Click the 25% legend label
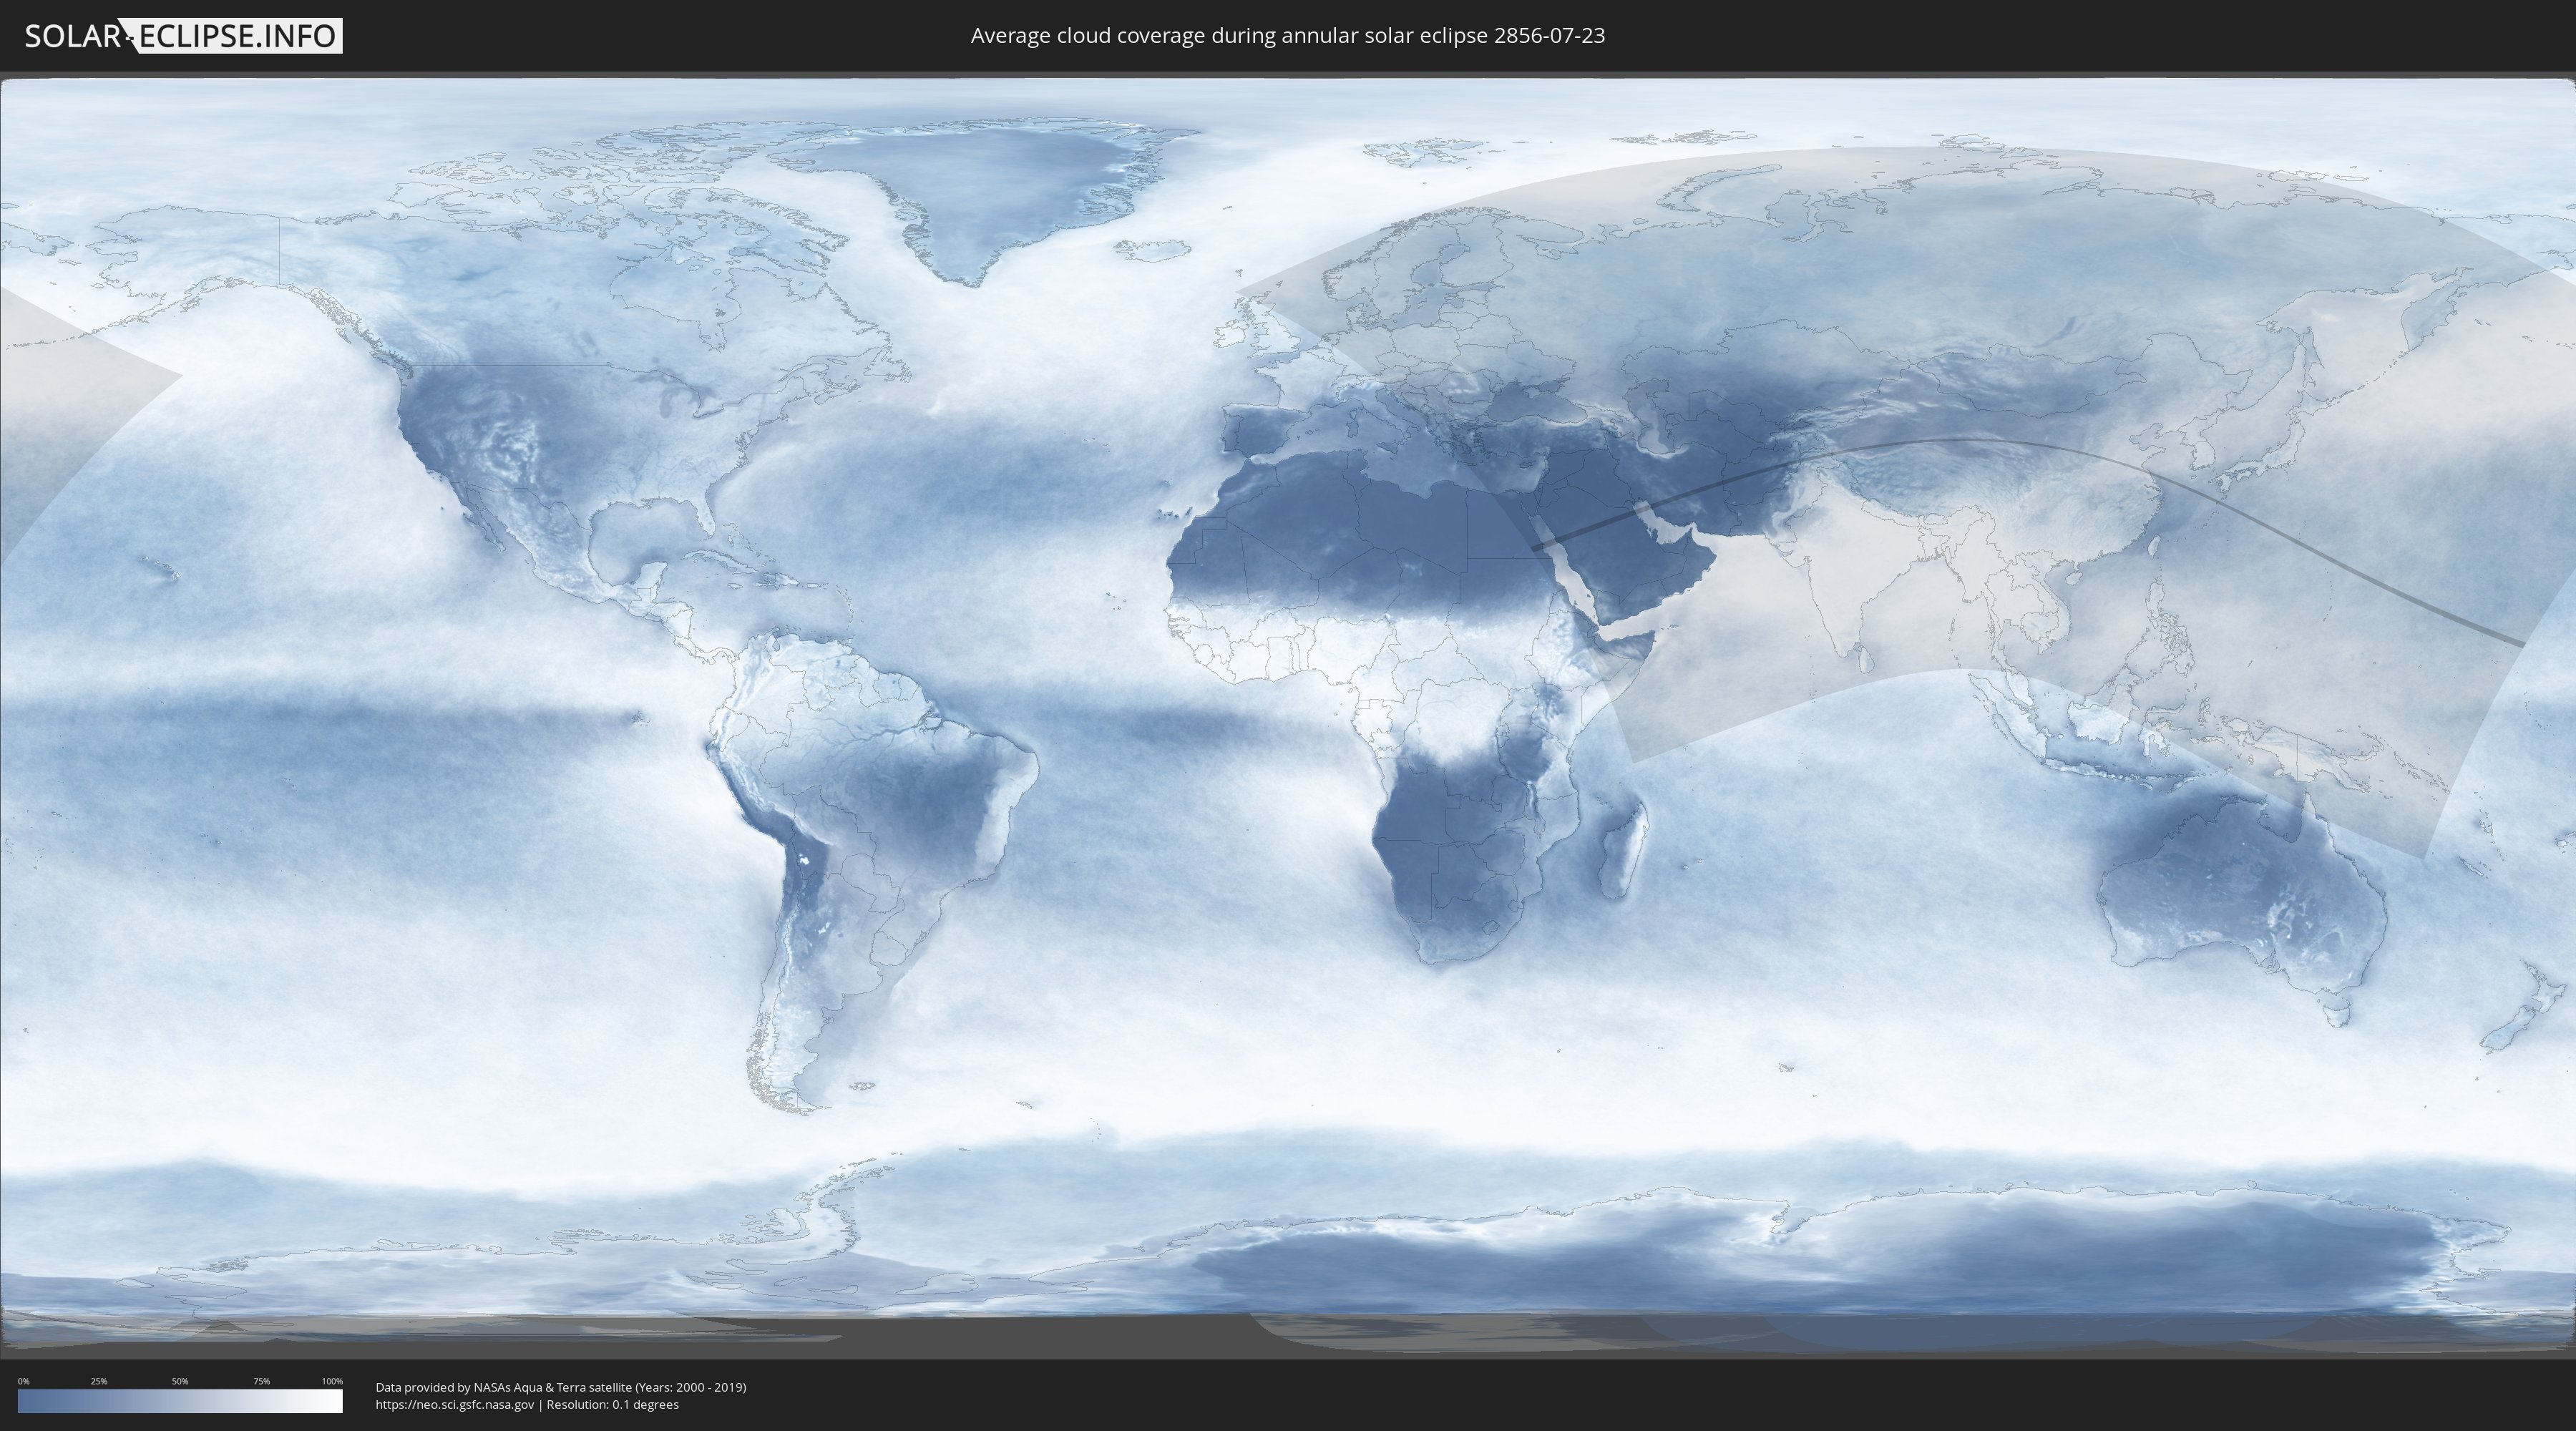 tap(99, 1381)
